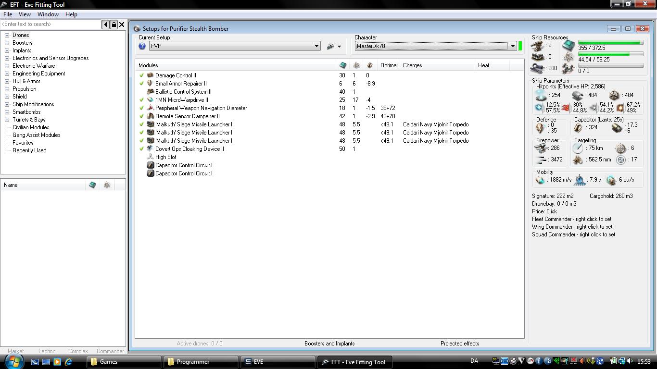Toggle the checkmark for Remote Sensor Dampener II
The height and width of the screenshot is (369, 657).
pos(142,116)
